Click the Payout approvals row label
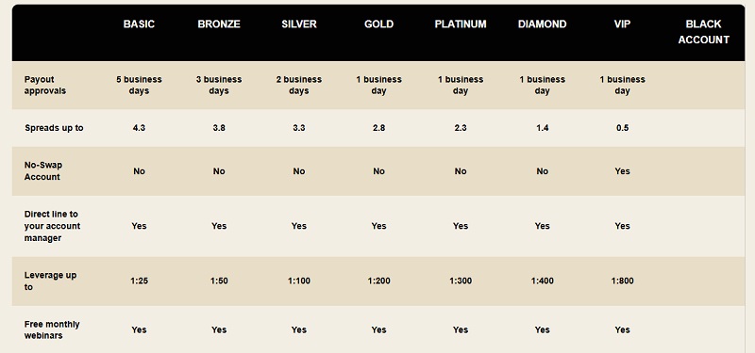Viewport: 755px width, 353px height. (39, 85)
